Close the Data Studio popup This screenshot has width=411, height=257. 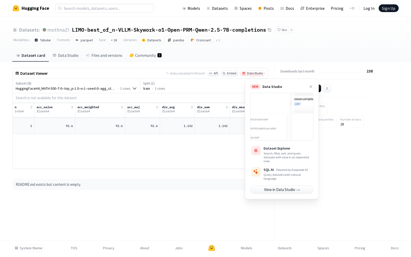point(311,87)
